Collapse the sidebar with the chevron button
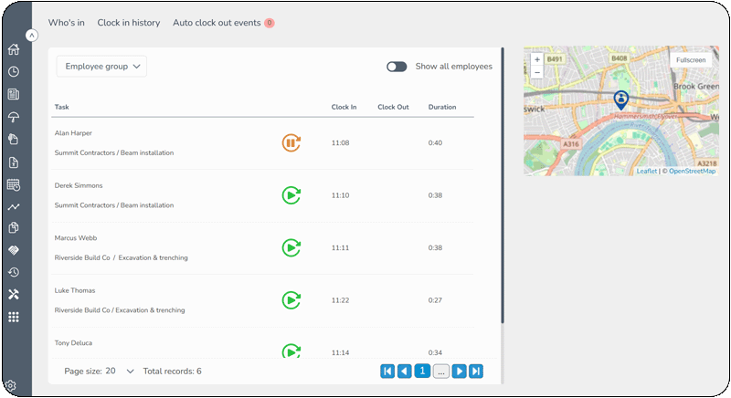This screenshot has width=731, height=398. [x=32, y=36]
